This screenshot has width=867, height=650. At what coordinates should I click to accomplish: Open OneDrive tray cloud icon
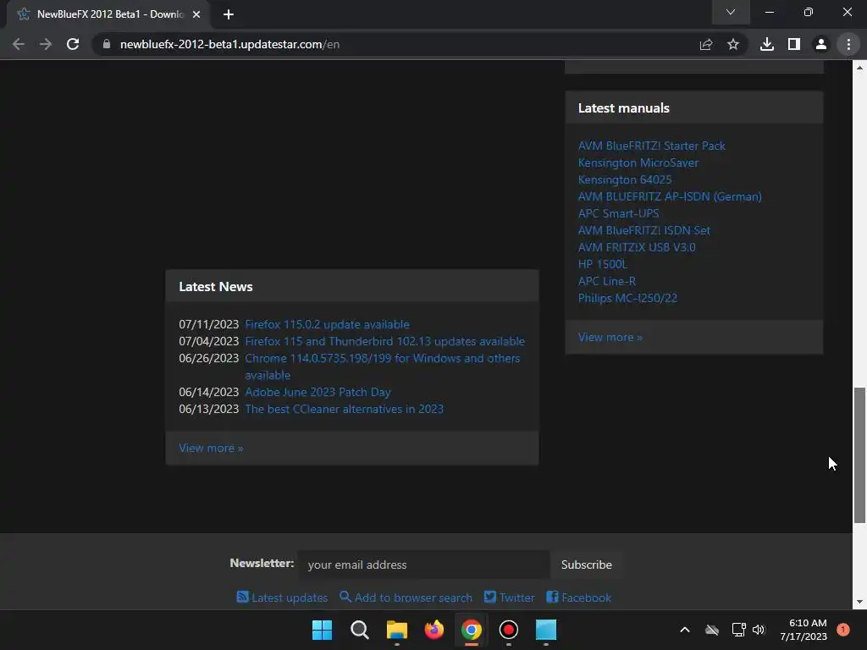[712, 630]
